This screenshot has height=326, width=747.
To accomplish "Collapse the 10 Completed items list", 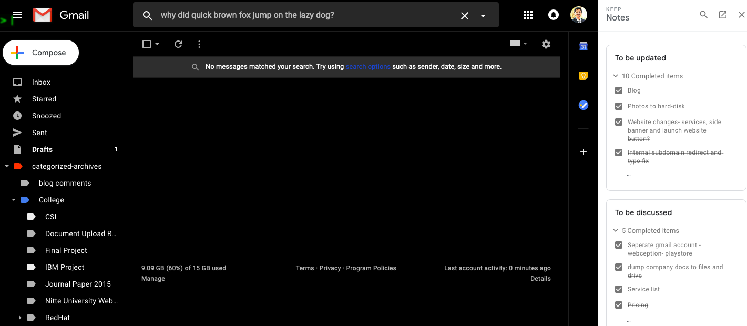I will click(x=616, y=76).
